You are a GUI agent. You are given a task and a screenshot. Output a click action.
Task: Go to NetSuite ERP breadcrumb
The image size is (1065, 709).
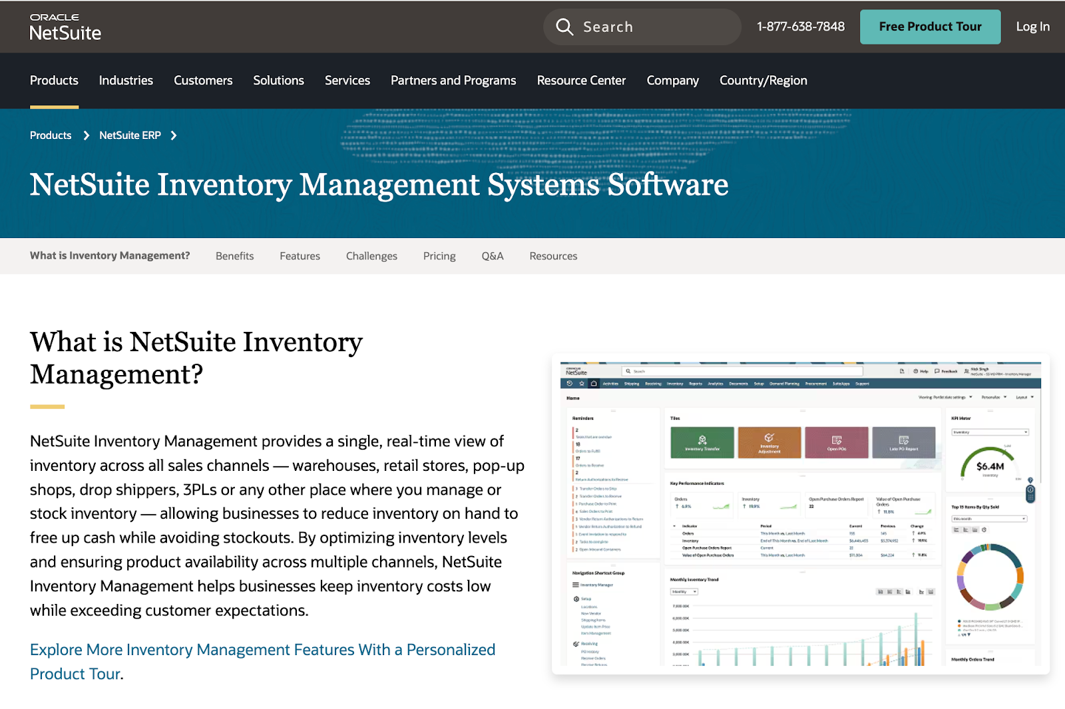(130, 135)
